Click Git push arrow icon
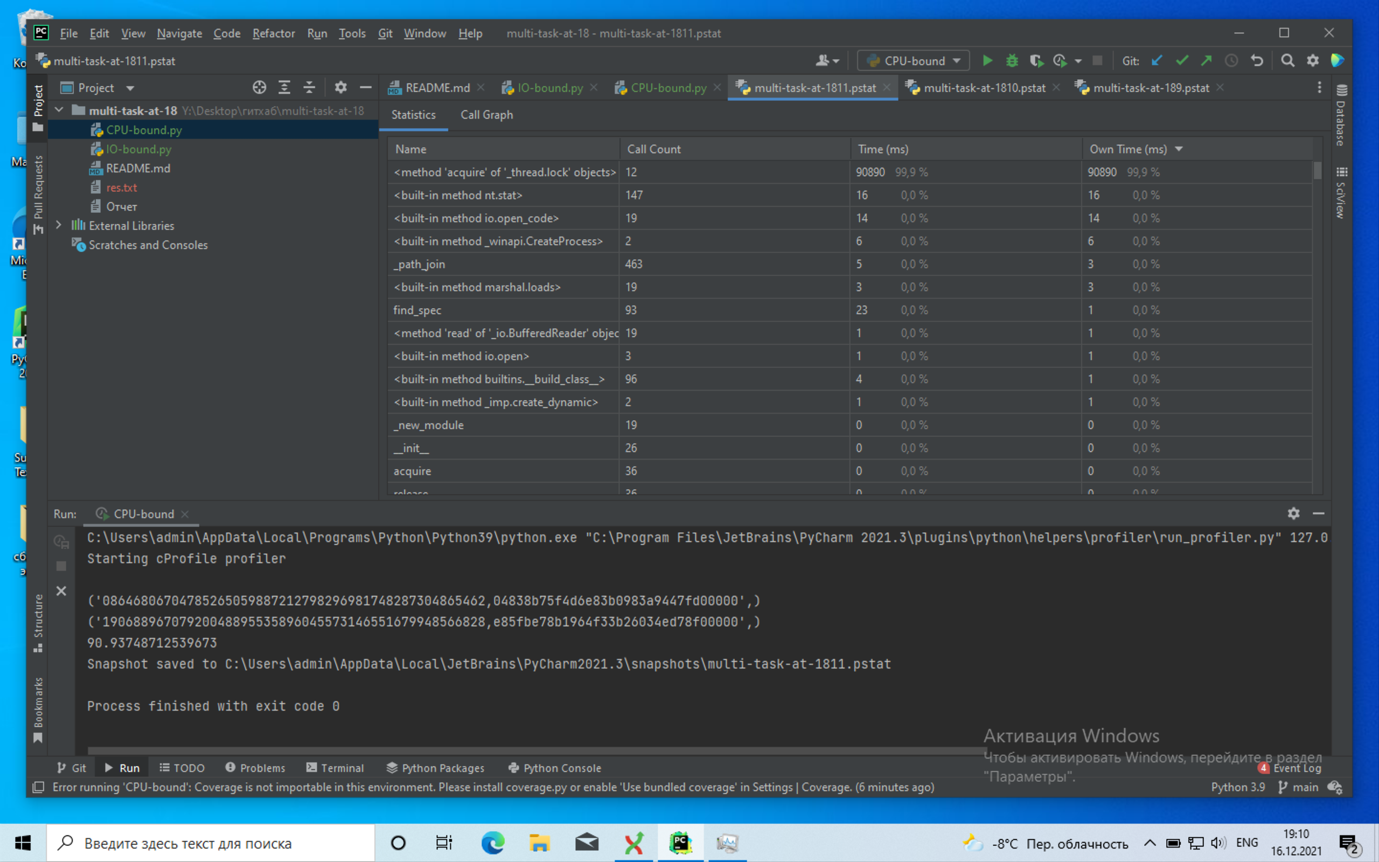 [x=1206, y=60]
